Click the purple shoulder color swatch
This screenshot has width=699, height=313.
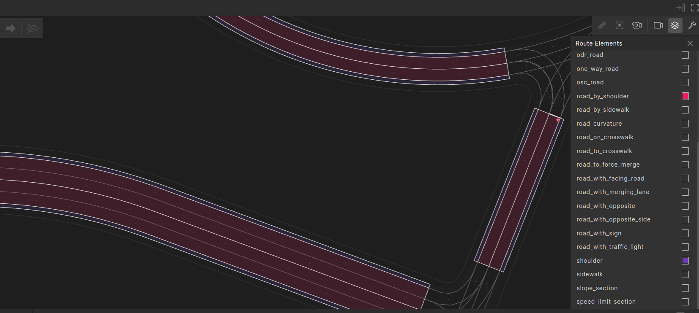point(685,261)
